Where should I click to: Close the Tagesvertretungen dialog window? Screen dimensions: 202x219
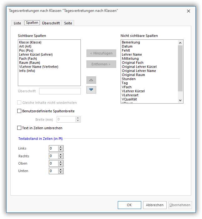tap(188, 11)
